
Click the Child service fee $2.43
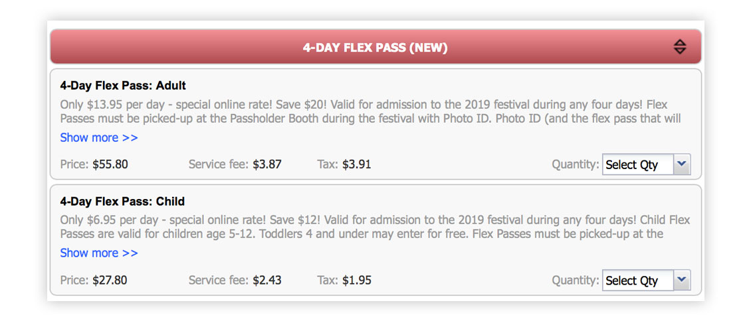(267, 281)
